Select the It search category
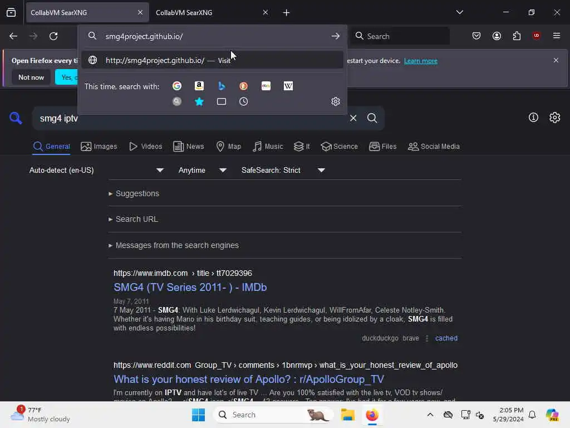This screenshot has height=428, width=570. click(302, 147)
